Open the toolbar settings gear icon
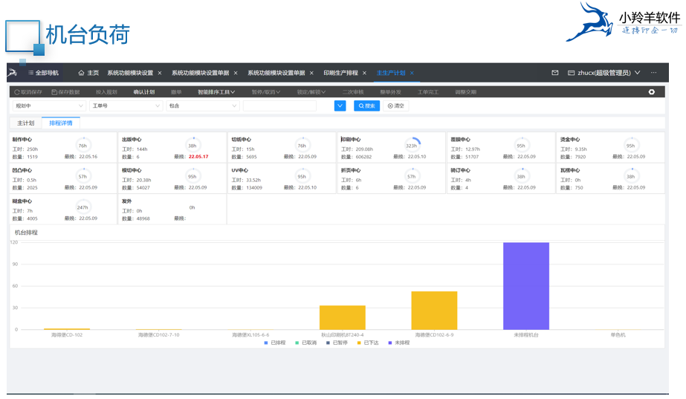This screenshot has width=686, height=399. (651, 92)
